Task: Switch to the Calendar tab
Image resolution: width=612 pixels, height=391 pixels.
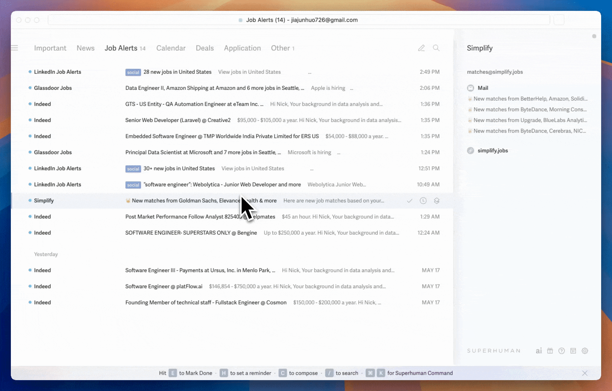Action: point(171,48)
